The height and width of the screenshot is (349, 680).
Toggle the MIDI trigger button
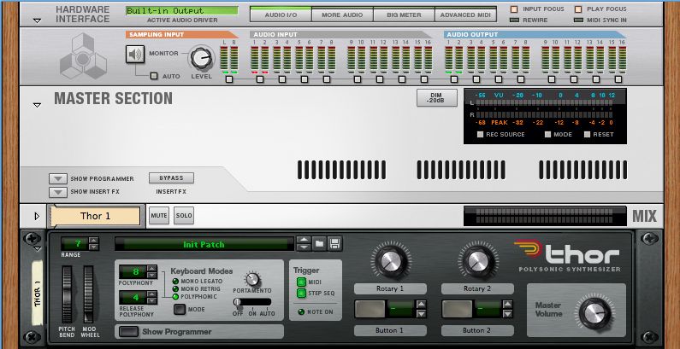click(x=301, y=282)
